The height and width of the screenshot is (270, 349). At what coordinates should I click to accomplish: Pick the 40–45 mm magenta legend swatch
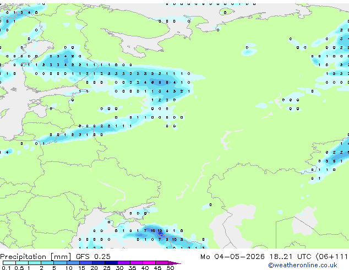pos(149,263)
